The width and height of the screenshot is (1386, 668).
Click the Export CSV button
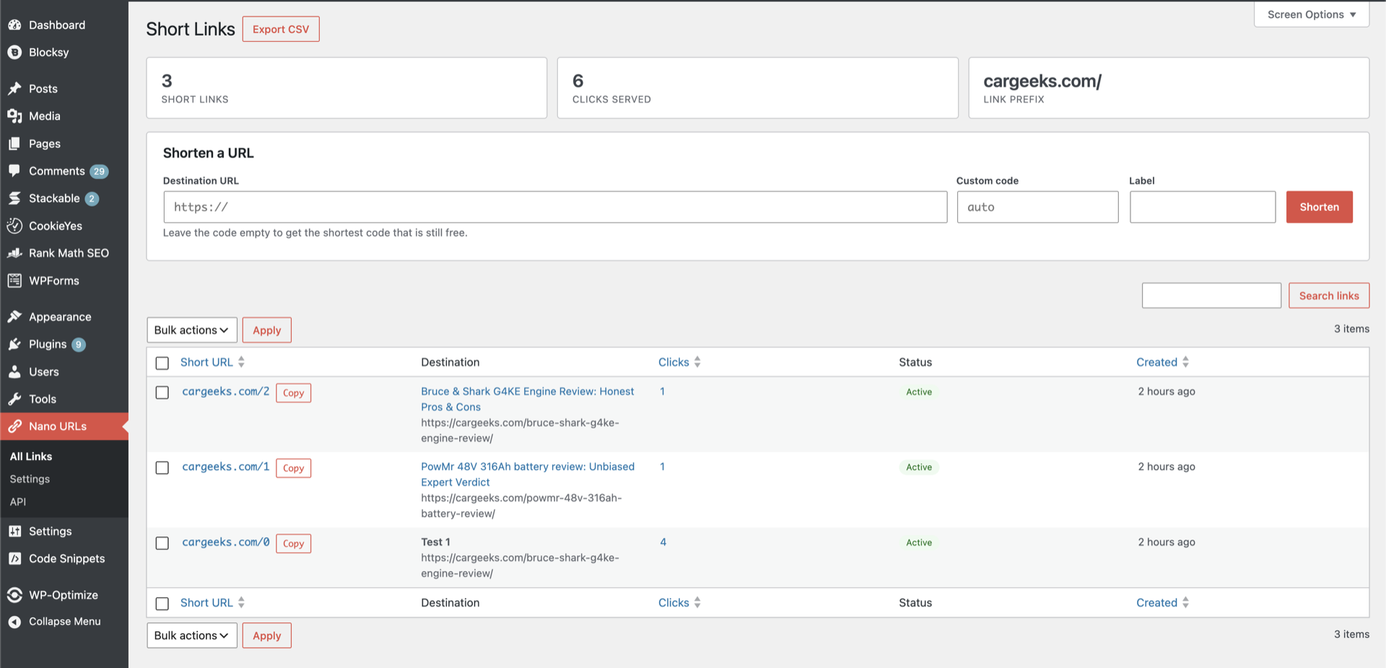coord(281,29)
